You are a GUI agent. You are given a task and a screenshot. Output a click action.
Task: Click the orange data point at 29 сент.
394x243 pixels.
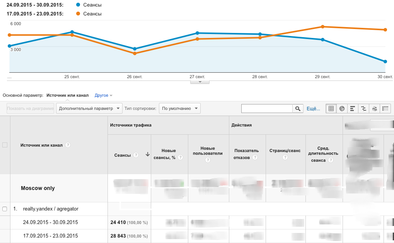click(x=322, y=27)
